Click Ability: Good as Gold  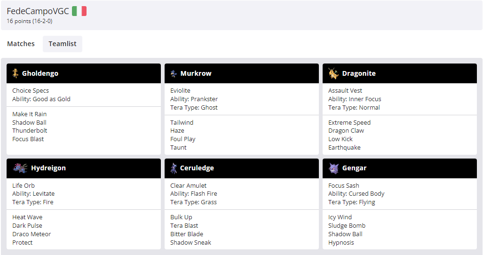pyautogui.click(x=41, y=99)
